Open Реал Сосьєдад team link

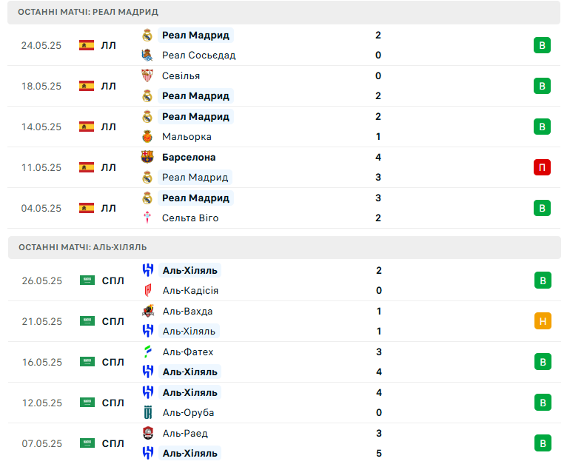[198, 56]
